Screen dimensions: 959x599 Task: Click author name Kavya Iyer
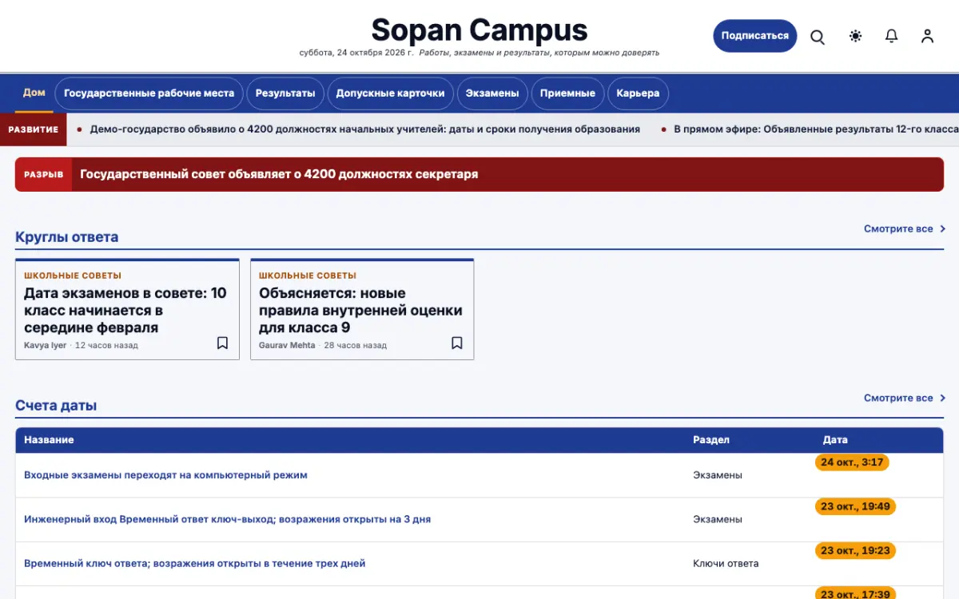45,346
